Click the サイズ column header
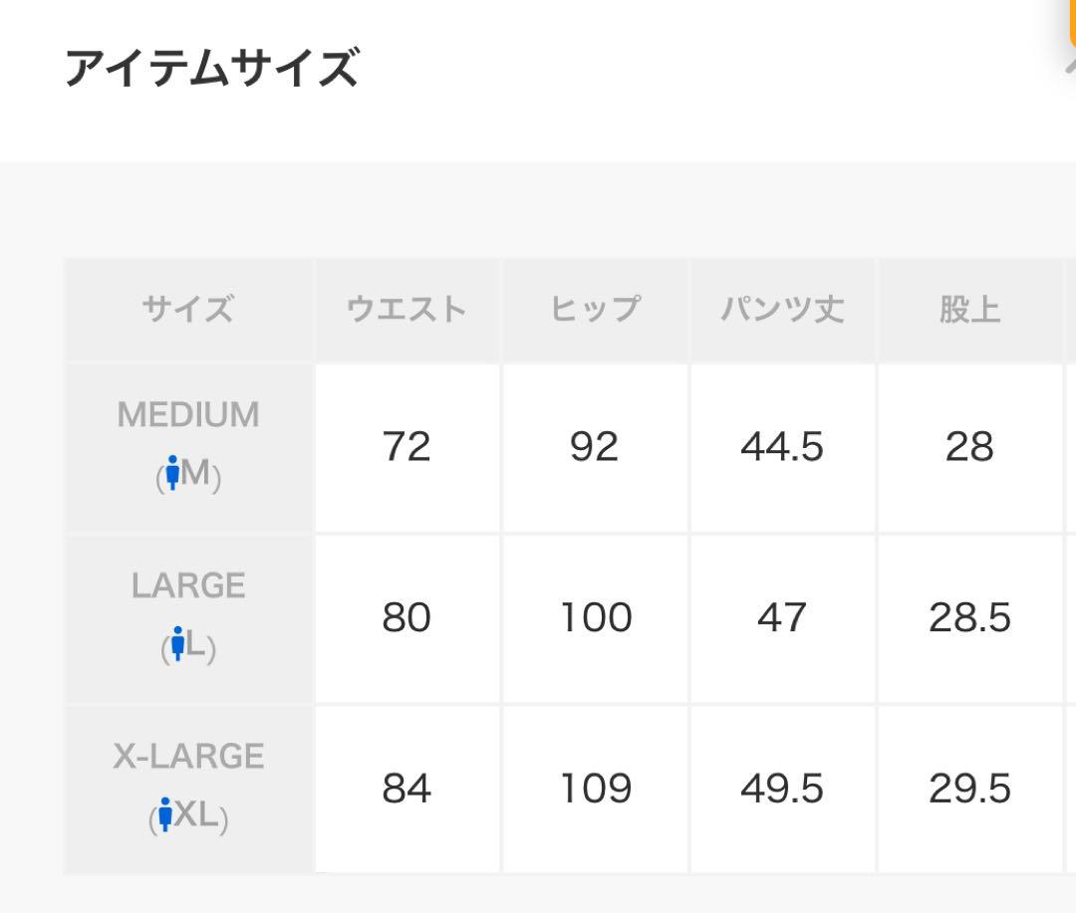1076x913 pixels. point(188,310)
